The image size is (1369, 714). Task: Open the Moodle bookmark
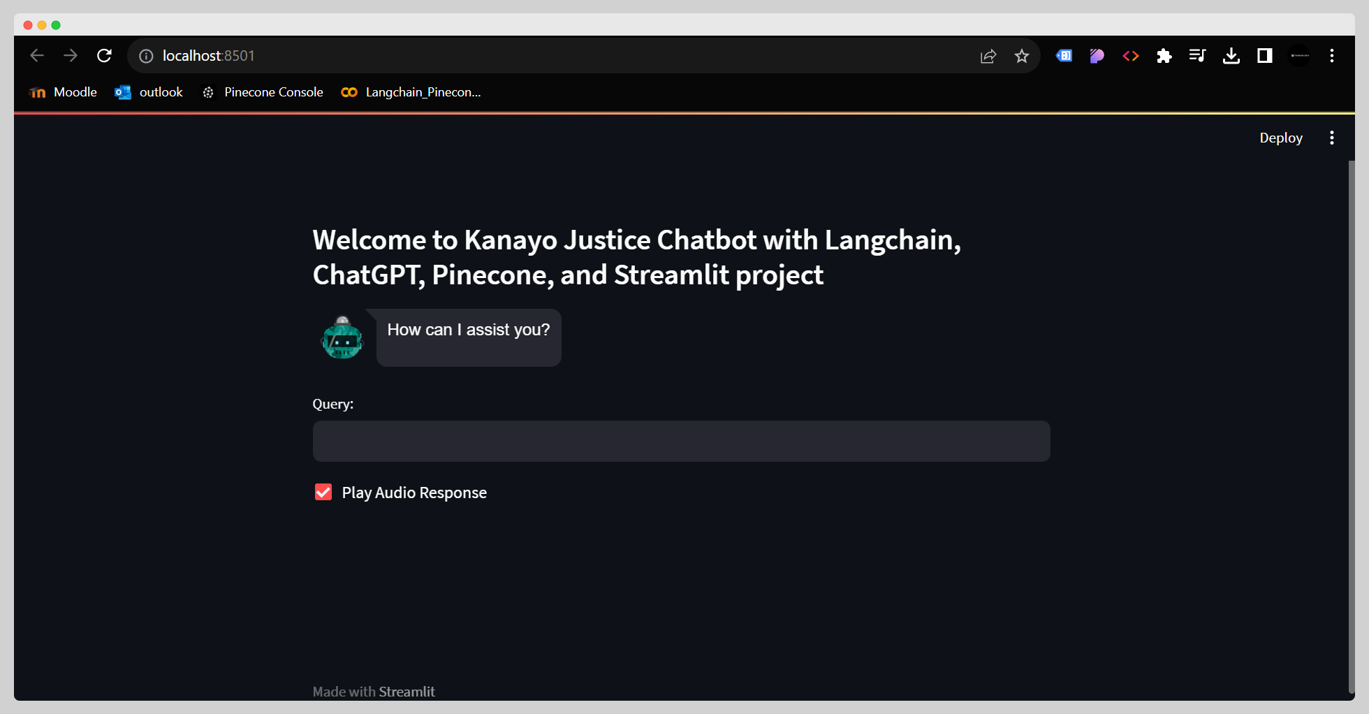pyautogui.click(x=62, y=92)
